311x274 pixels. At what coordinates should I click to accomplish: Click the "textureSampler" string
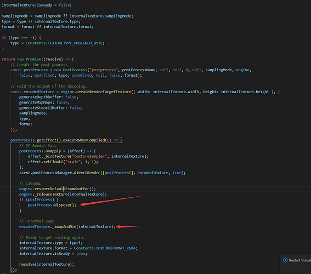(x=89, y=156)
